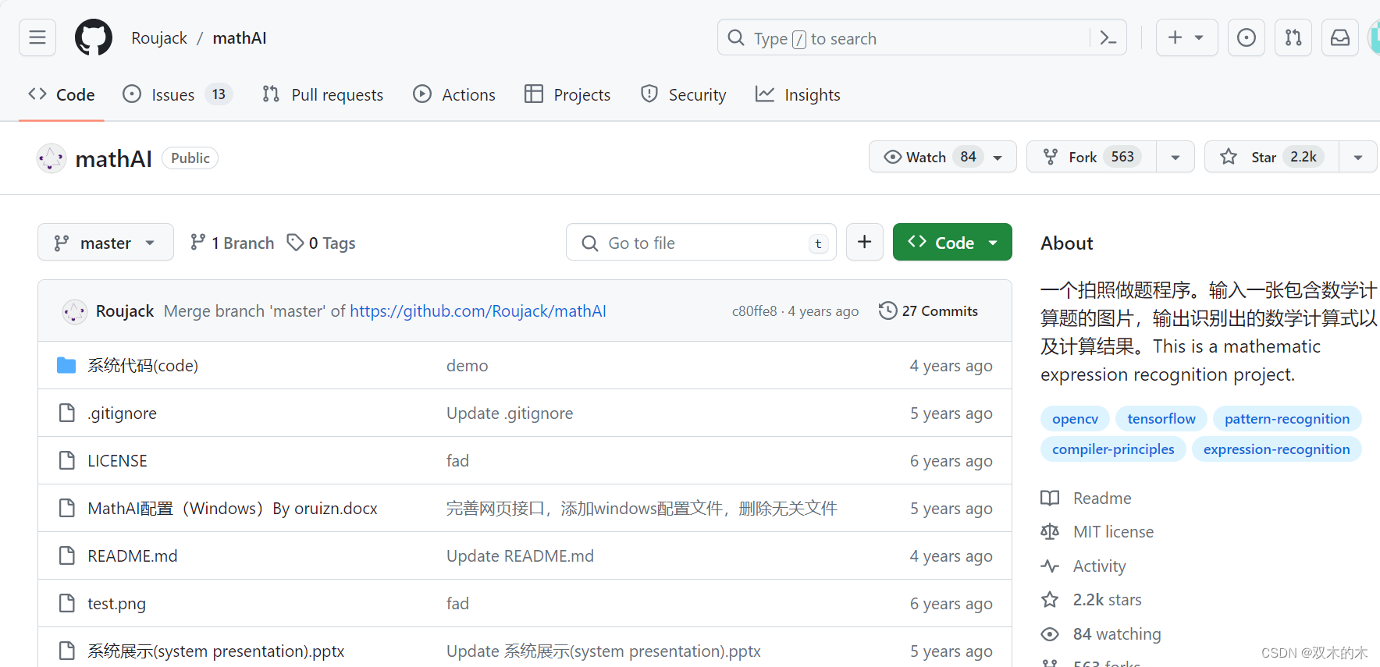Open the command palette icon in search
The image size is (1380, 667).
pyautogui.click(x=1108, y=37)
